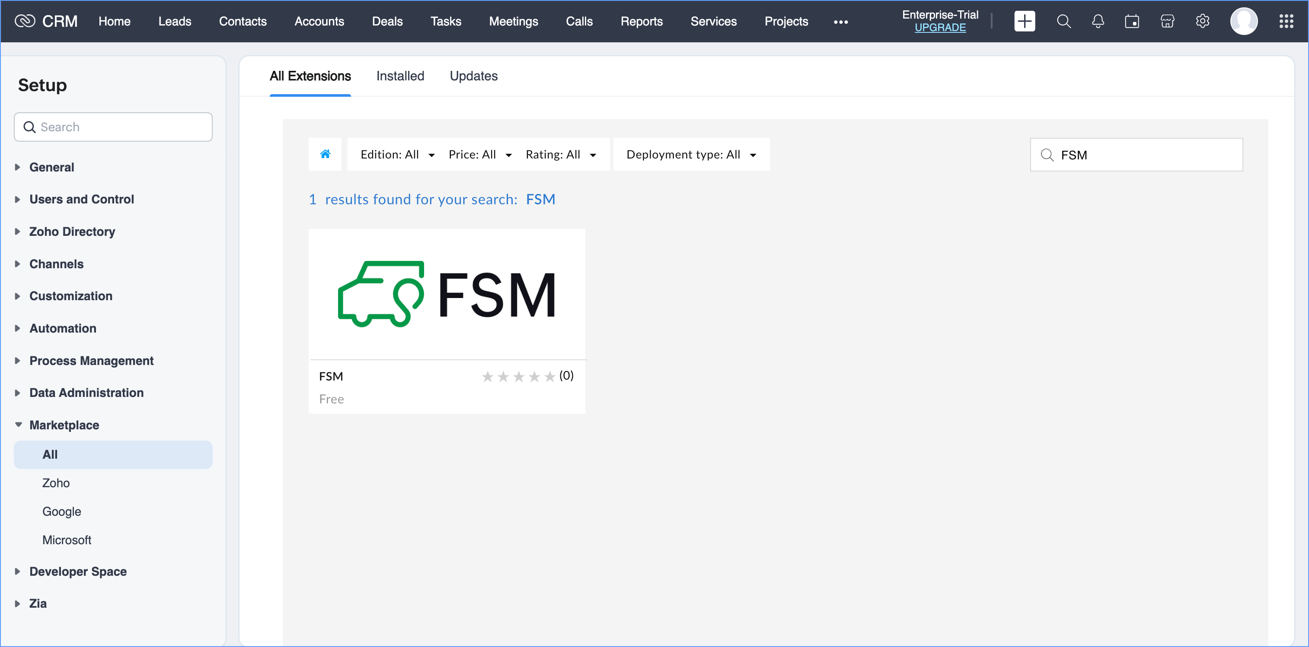Open the apps grid launcher icon

coord(1286,21)
